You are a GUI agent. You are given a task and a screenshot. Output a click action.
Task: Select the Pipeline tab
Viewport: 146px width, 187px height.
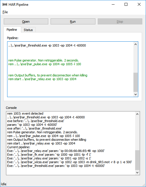point(12,30)
